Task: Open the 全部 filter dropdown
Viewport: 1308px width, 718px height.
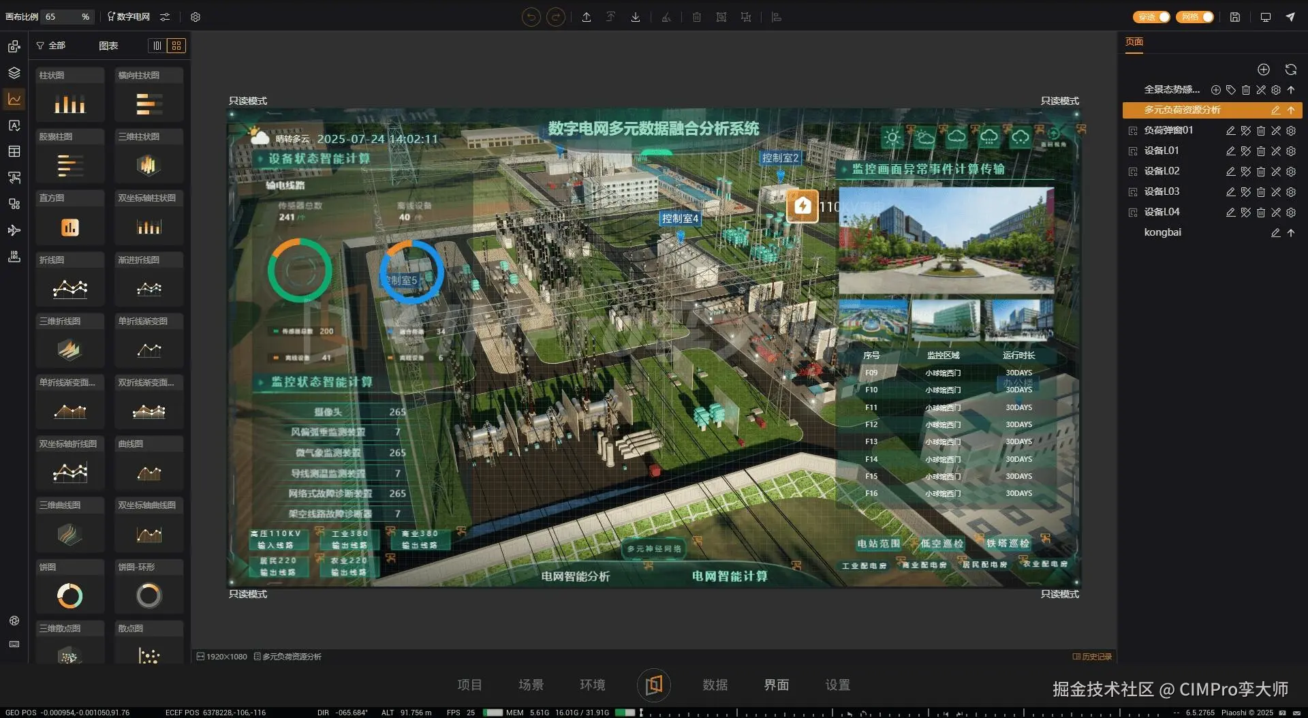Action: [x=50, y=46]
